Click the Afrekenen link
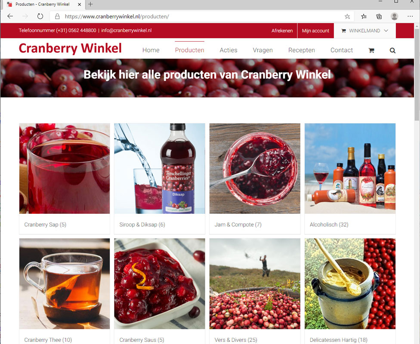 282,31
